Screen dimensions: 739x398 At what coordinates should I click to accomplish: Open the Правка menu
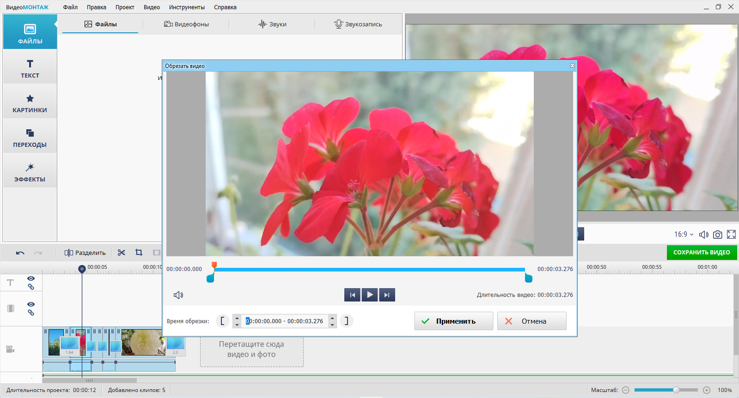pyautogui.click(x=97, y=7)
